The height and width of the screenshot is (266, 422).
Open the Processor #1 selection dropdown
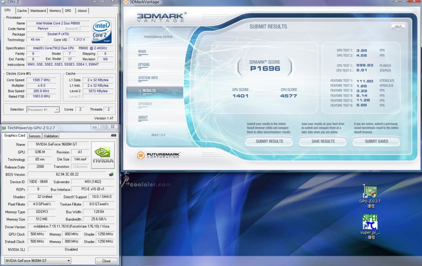[43, 109]
